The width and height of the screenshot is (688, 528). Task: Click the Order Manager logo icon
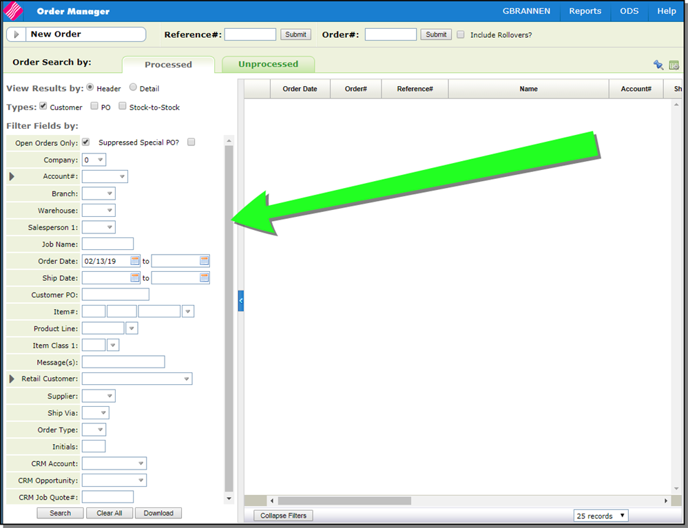(12, 11)
